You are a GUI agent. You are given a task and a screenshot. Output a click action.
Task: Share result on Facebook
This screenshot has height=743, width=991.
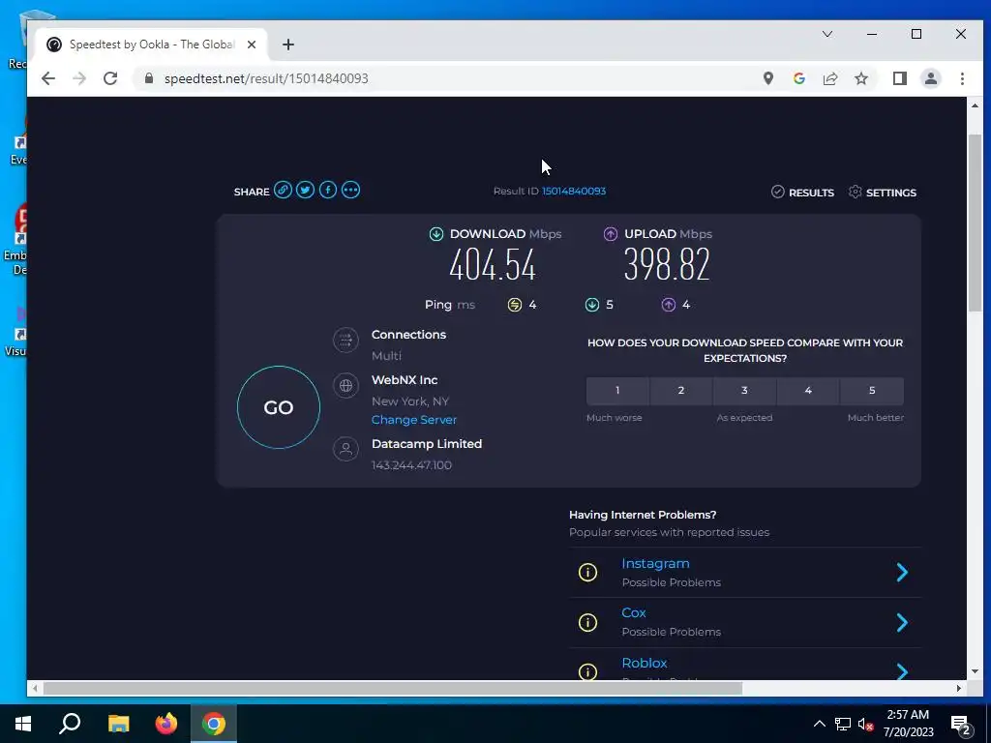pyautogui.click(x=328, y=191)
